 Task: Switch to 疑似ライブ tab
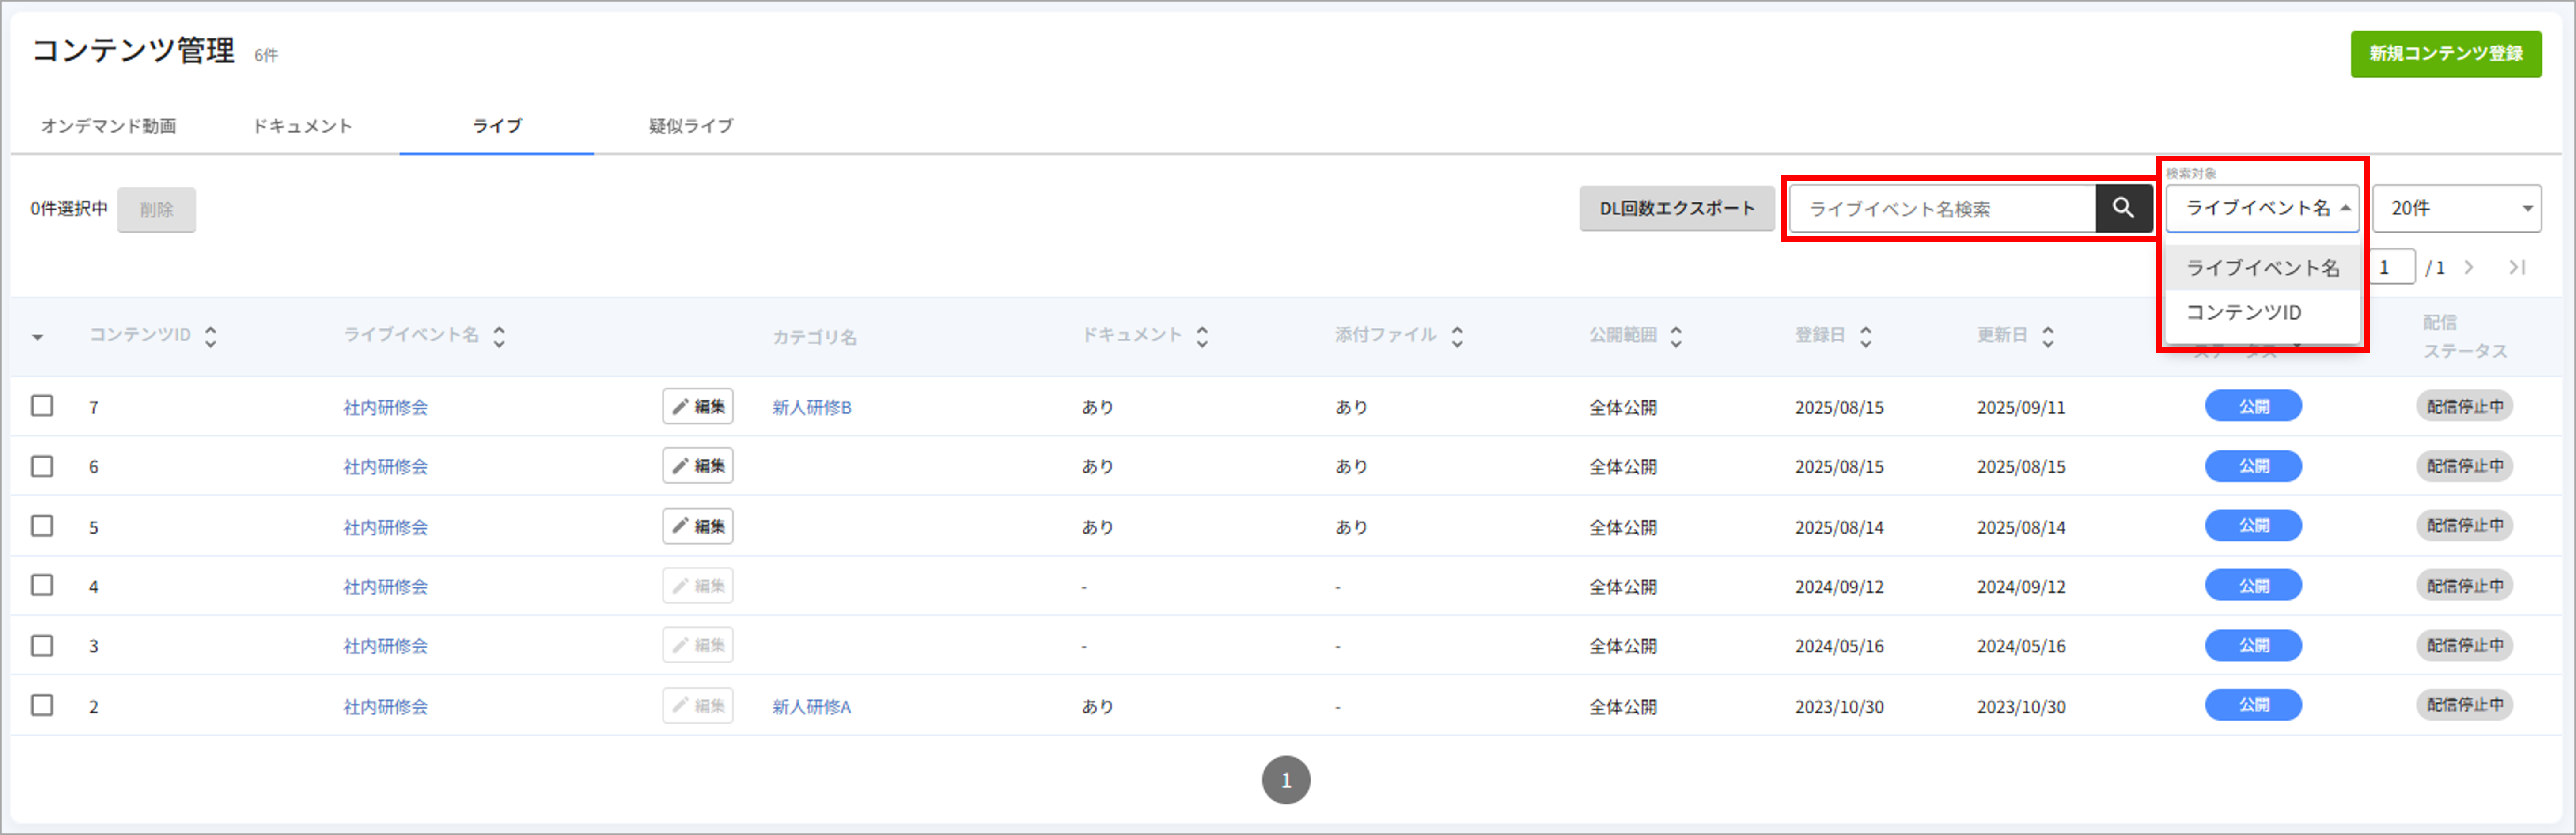point(691,126)
